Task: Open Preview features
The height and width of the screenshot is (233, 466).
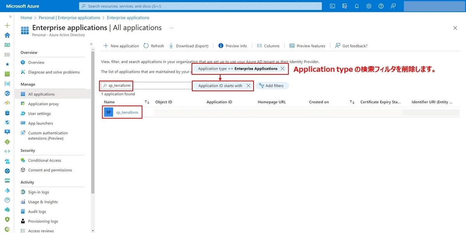Action: (307, 46)
